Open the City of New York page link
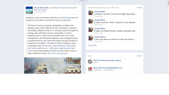 pos(41,8)
